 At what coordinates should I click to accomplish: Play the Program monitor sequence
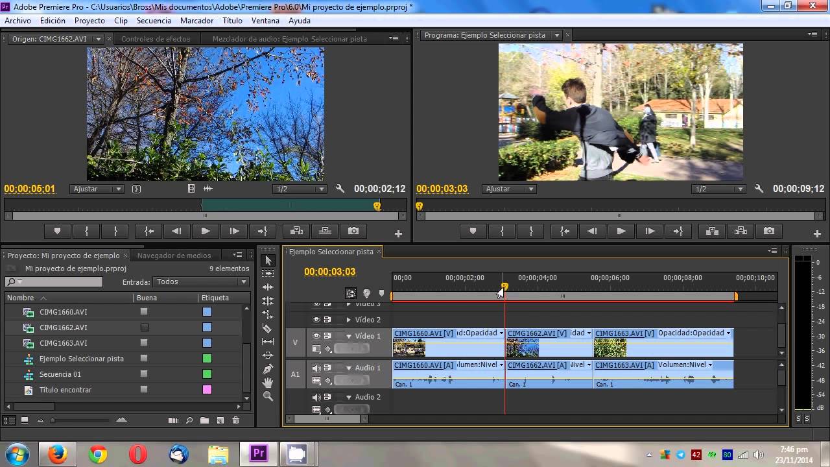click(x=621, y=231)
